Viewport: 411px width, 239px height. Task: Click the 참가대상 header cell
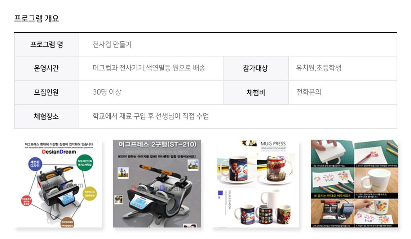(x=256, y=68)
